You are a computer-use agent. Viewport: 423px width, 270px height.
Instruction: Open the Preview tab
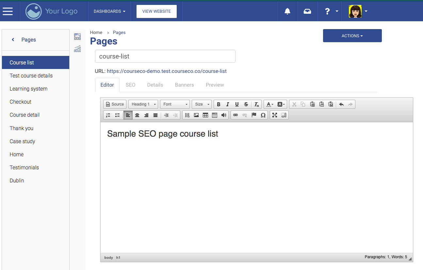[x=215, y=85]
